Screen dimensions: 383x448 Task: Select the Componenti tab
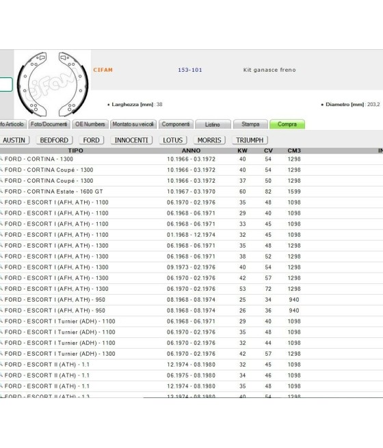(176, 124)
